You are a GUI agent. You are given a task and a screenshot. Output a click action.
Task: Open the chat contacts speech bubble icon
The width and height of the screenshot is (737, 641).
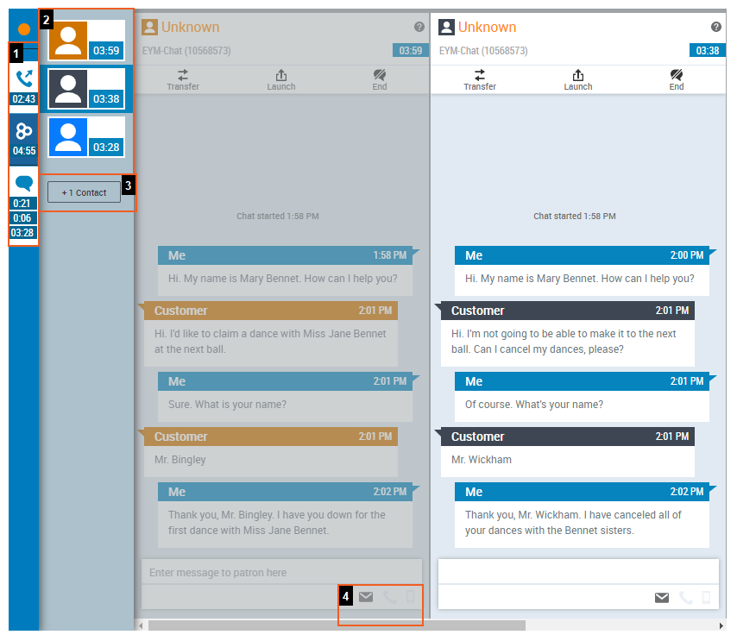pos(24,182)
